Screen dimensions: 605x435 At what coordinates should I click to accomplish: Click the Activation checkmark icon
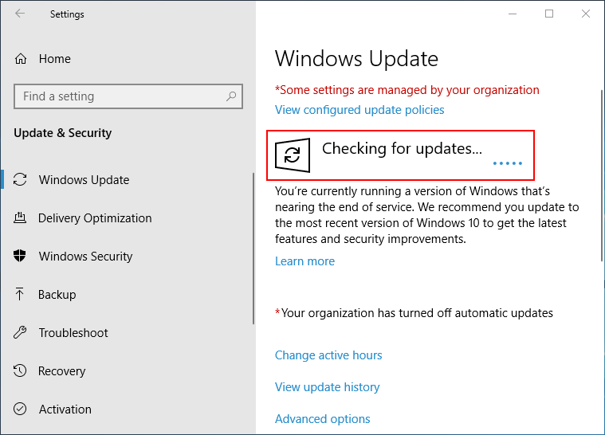click(22, 410)
